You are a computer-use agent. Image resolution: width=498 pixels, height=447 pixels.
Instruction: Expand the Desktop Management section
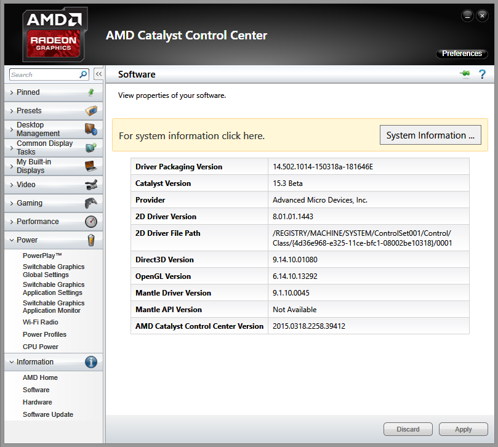pyautogui.click(x=54, y=129)
